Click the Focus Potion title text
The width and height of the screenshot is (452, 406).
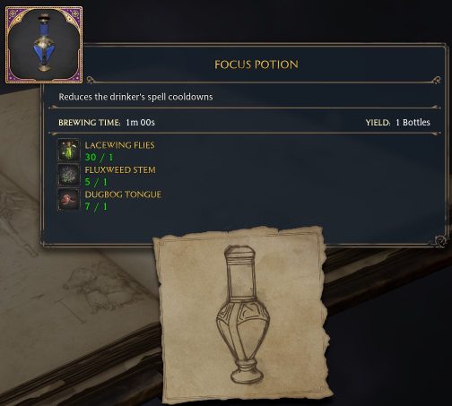pyautogui.click(x=256, y=65)
